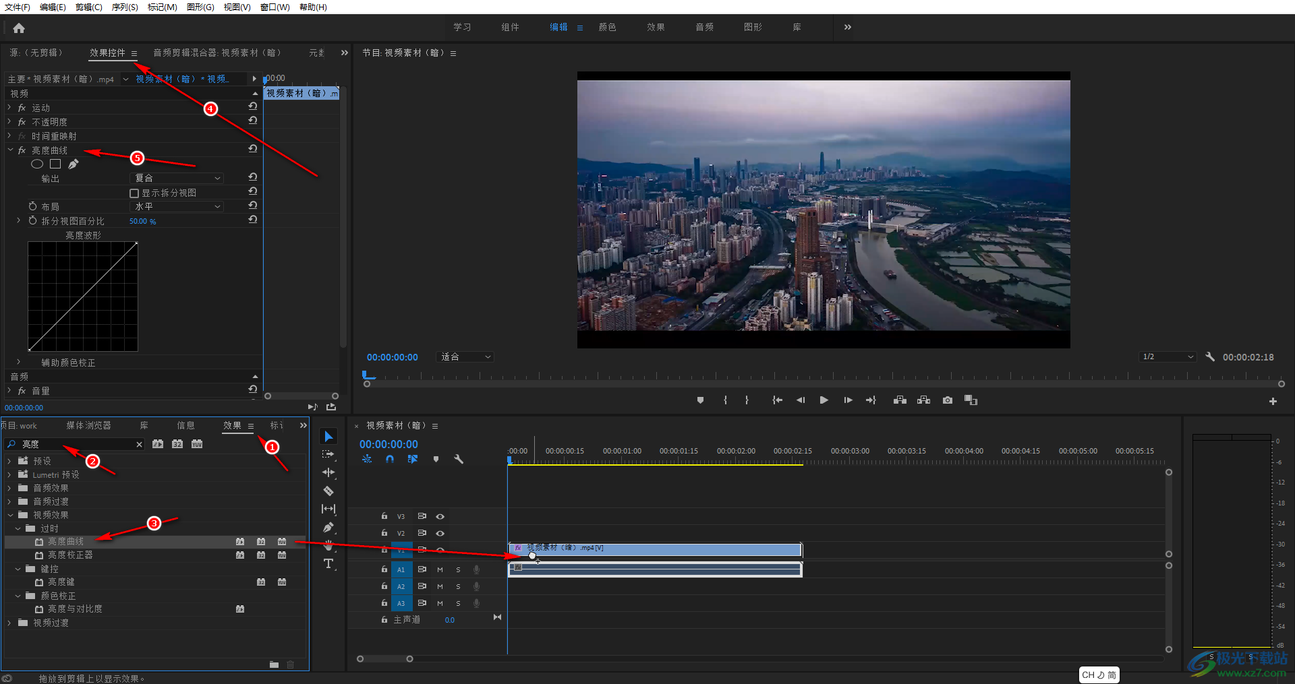Toggle V3 track output eye
This screenshot has width=1295, height=684.
pyautogui.click(x=440, y=516)
